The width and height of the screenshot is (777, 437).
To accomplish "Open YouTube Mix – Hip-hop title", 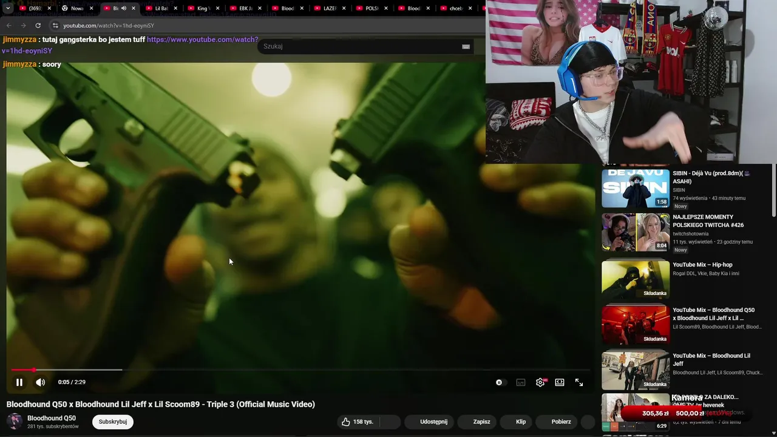I will pos(702,265).
